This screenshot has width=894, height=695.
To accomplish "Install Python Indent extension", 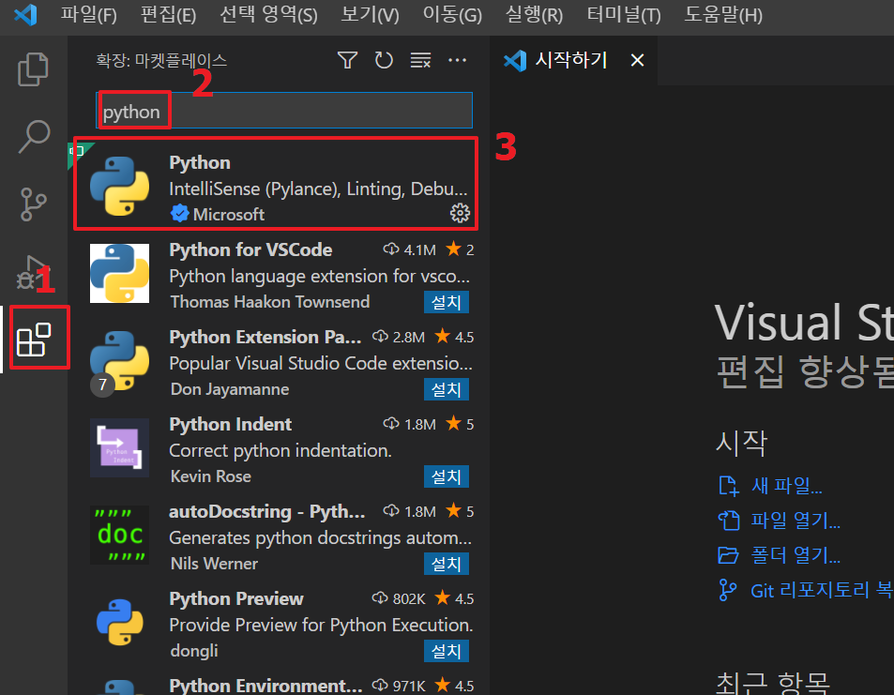I will (x=446, y=476).
